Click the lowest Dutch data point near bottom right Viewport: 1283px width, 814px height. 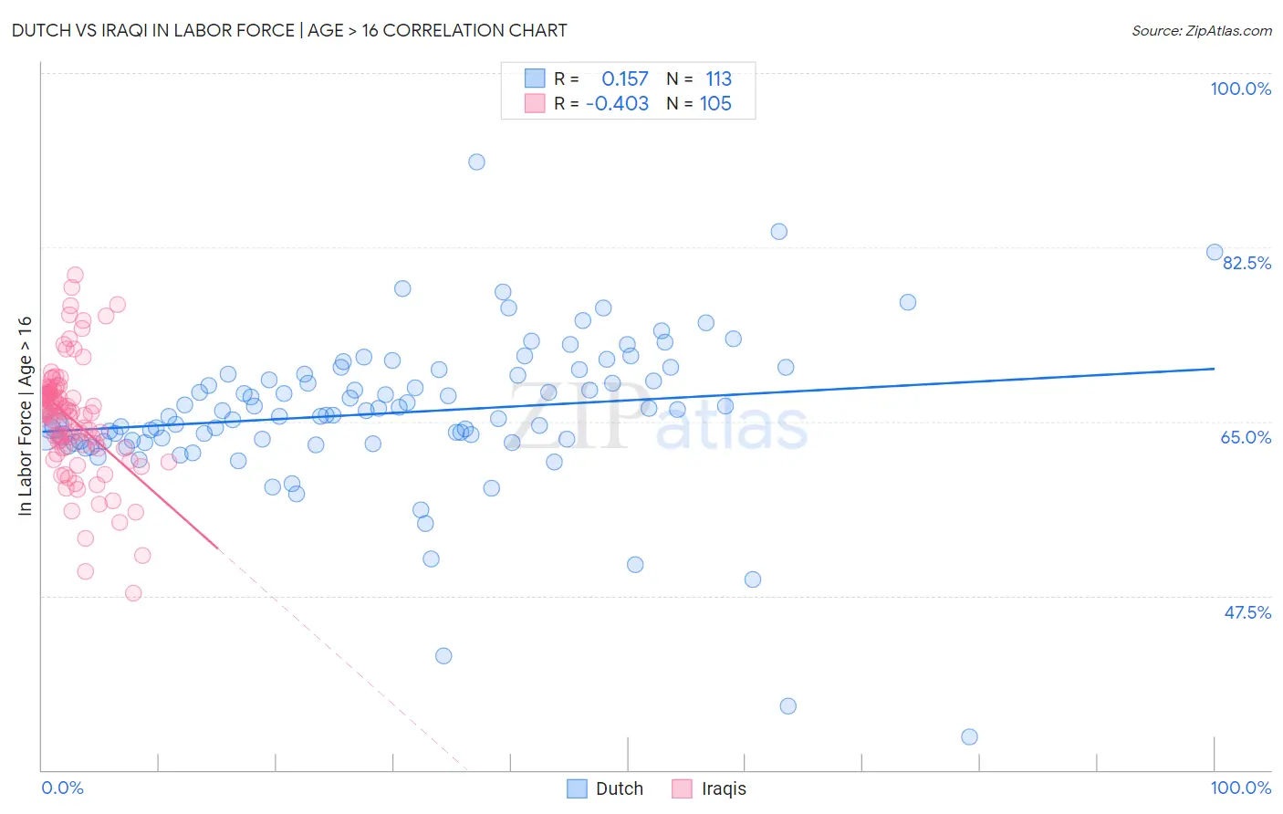point(969,736)
